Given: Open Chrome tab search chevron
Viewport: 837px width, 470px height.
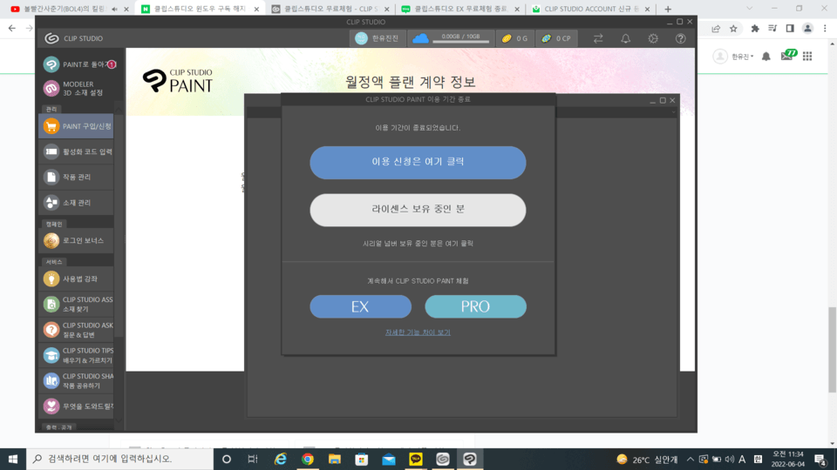Looking at the screenshot, I should [750, 9].
